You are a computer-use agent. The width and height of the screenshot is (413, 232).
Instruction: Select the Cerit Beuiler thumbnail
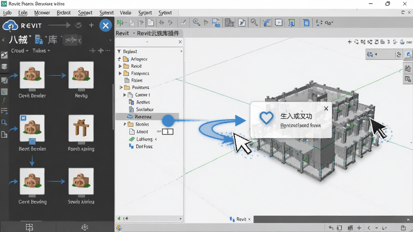32,75
